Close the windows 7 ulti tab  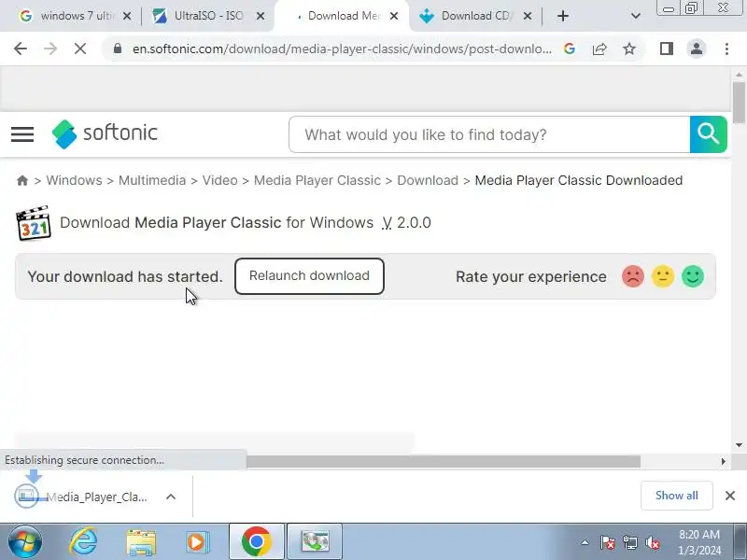coord(127,16)
